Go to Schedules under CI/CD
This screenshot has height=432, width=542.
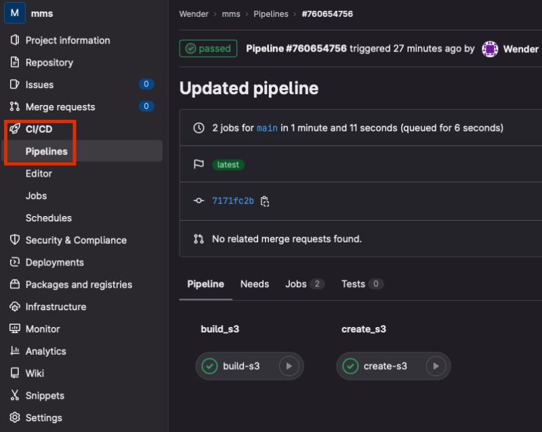(49, 218)
